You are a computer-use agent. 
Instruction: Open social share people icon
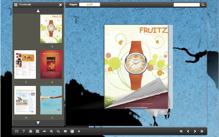click(72, 131)
